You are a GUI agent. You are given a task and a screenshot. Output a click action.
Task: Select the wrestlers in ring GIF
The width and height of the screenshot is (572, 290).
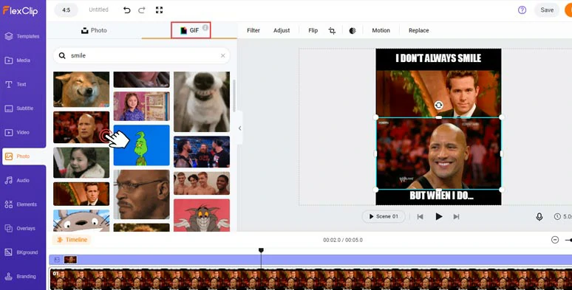click(x=202, y=152)
